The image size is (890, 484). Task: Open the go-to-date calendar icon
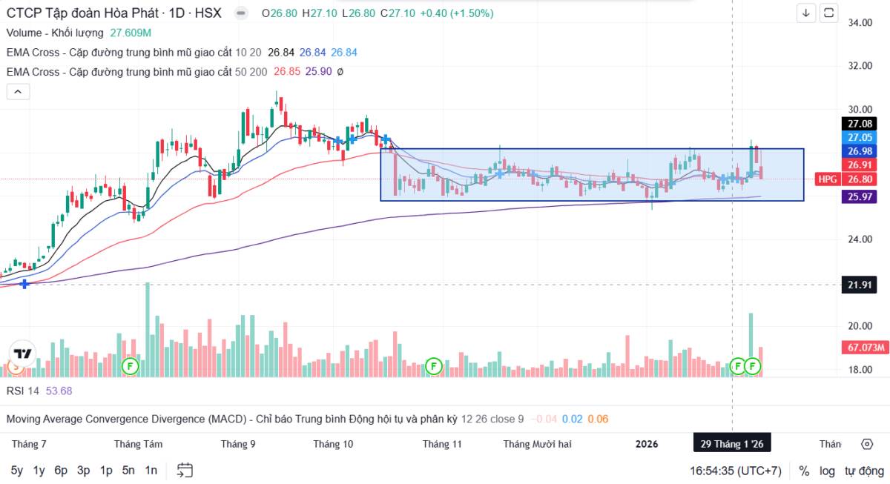pyautogui.click(x=185, y=470)
